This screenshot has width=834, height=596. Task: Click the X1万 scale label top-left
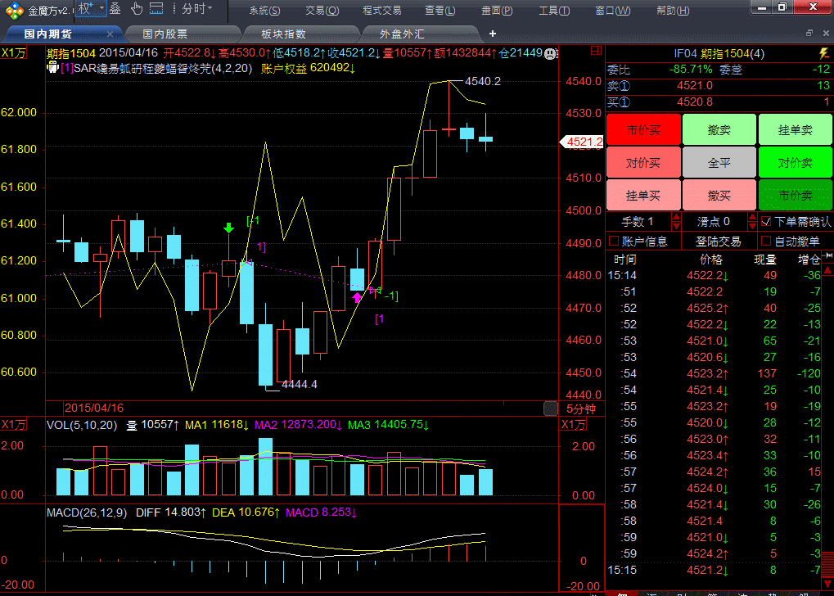(x=14, y=53)
